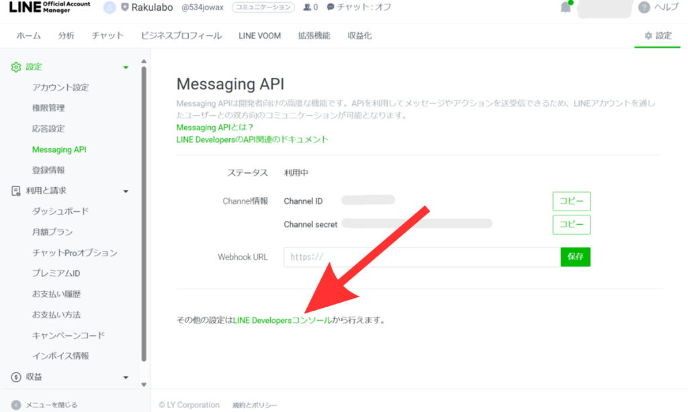Image resolution: width=688 pixels, height=412 pixels.
Task: Click the © LY Corporation footer text
Action: [x=189, y=405]
